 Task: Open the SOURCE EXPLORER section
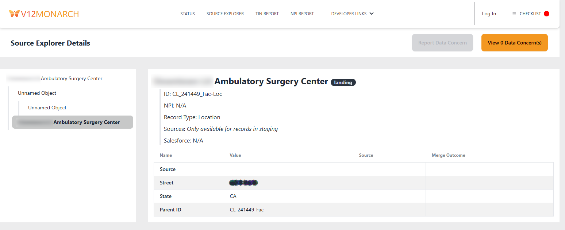pos(225,13)
